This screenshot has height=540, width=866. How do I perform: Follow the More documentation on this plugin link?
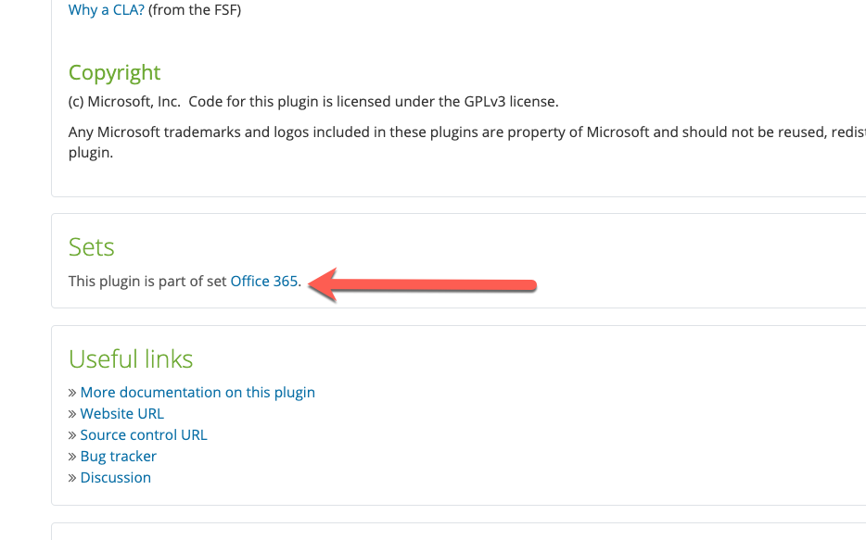[197, 392]
